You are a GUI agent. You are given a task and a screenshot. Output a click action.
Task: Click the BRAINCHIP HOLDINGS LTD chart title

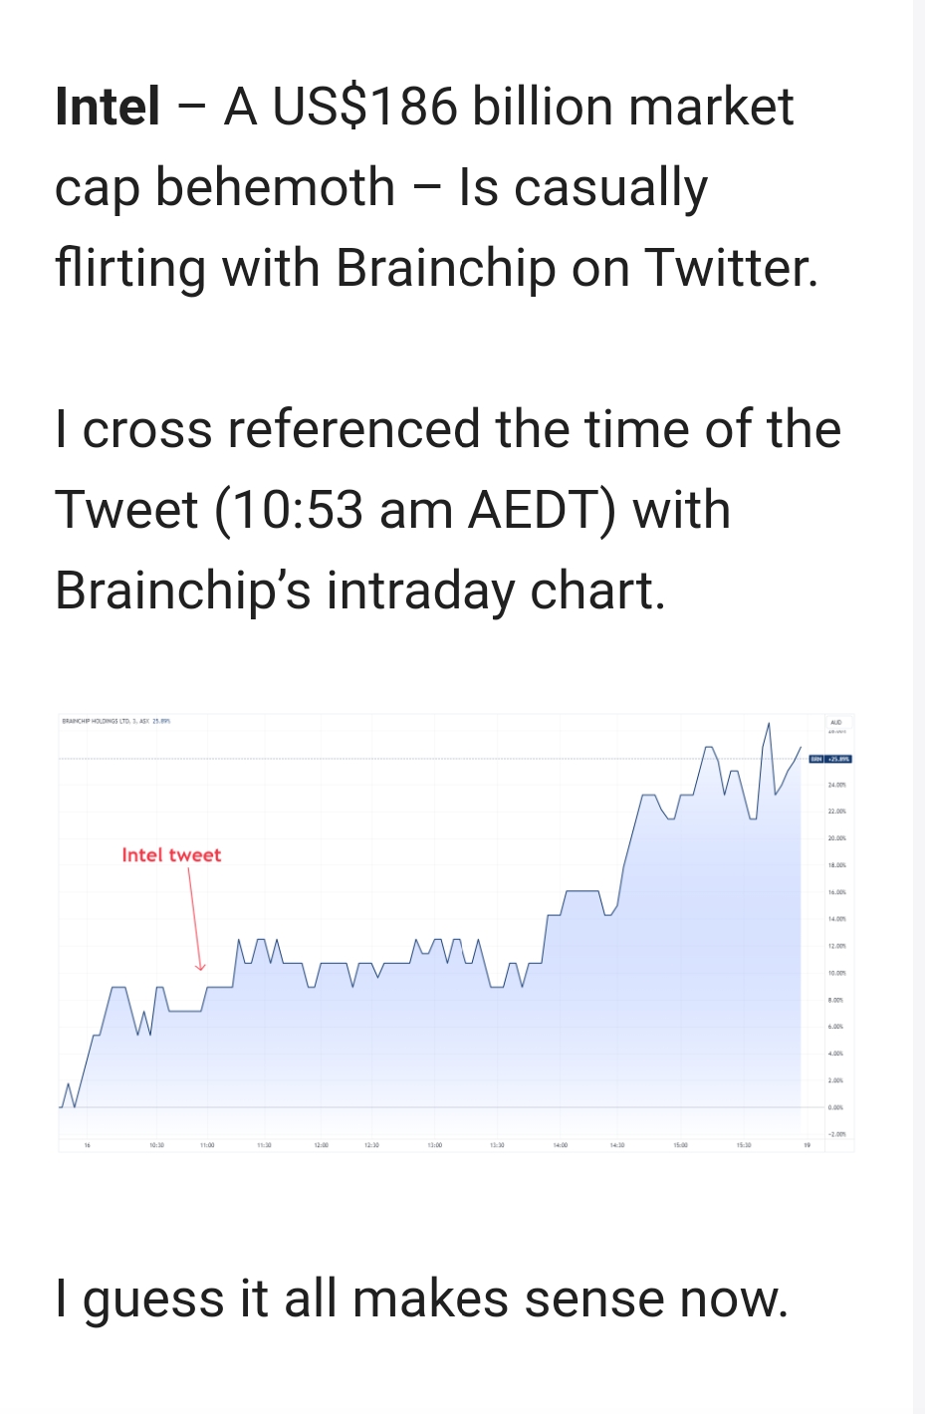[116, 721]
